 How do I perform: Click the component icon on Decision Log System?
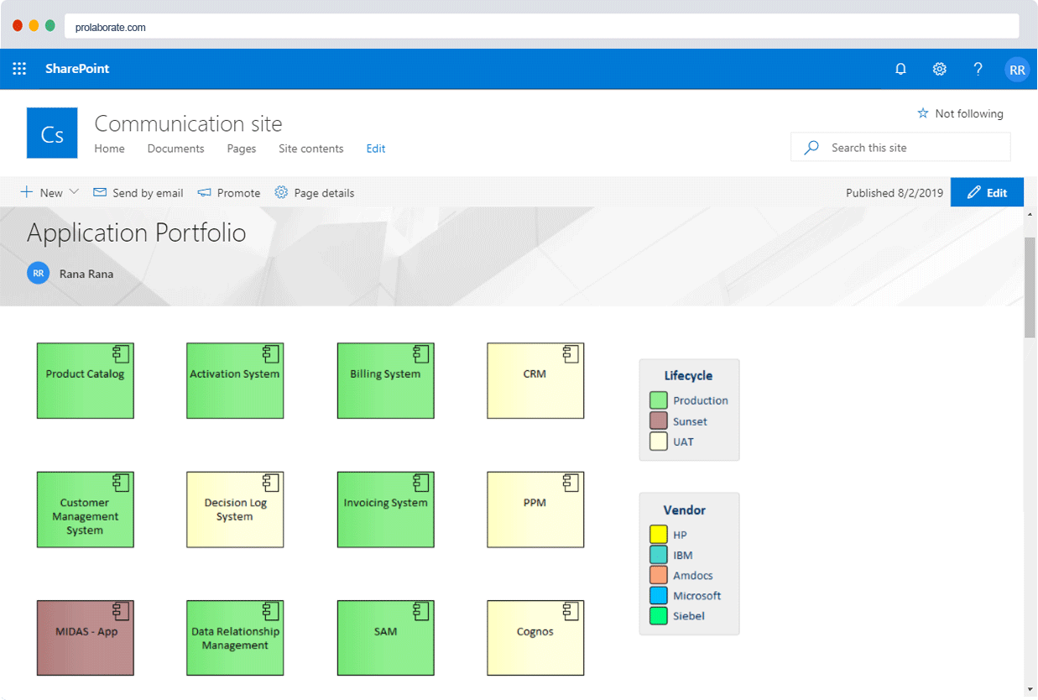[270, 482]
